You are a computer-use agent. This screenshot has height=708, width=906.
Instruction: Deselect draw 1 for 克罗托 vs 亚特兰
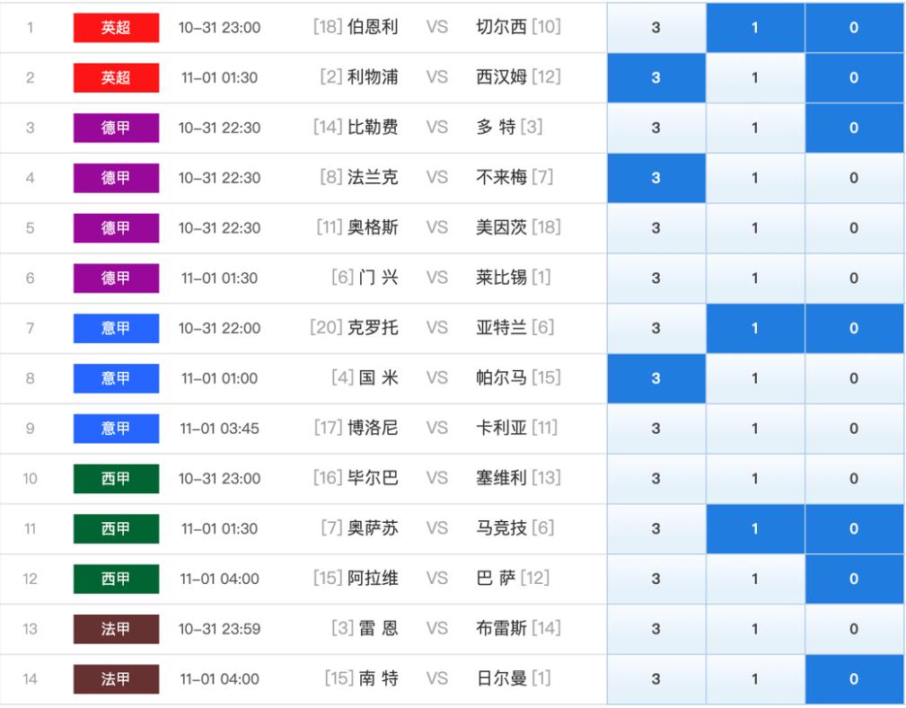[x=755, y=328]
